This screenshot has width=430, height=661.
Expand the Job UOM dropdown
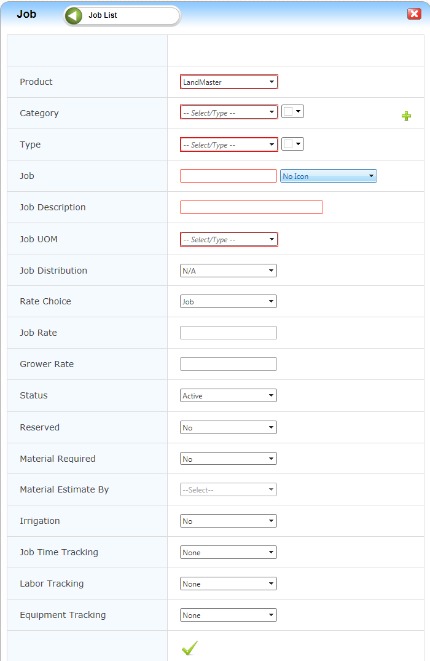pyautogui.click(x=229, y=239)
